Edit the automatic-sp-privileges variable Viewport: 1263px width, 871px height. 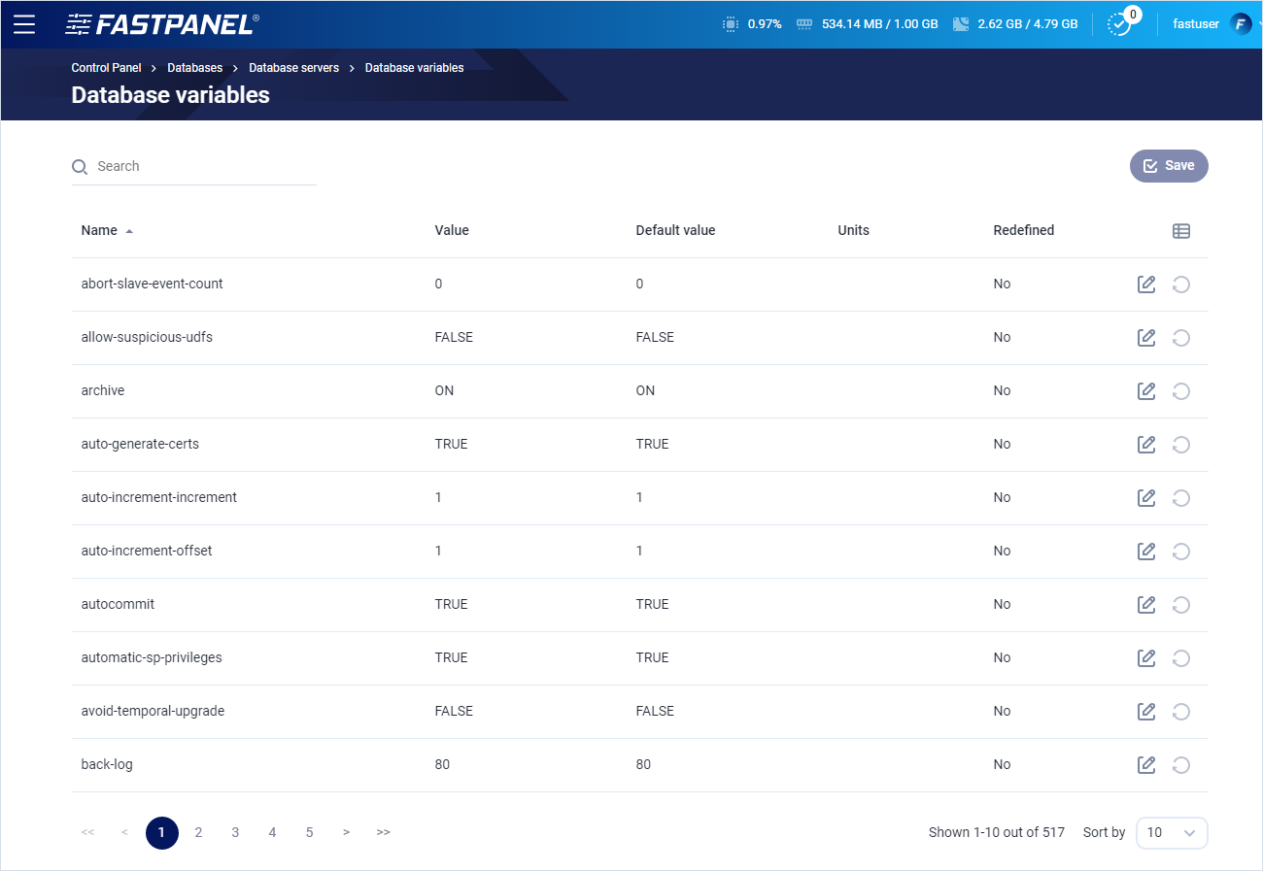[1146, 658]
